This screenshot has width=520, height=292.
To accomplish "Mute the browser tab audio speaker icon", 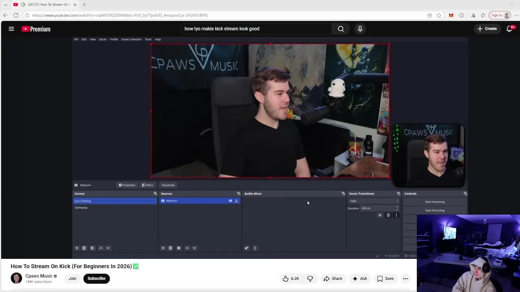I will click(x=23, y=4).
